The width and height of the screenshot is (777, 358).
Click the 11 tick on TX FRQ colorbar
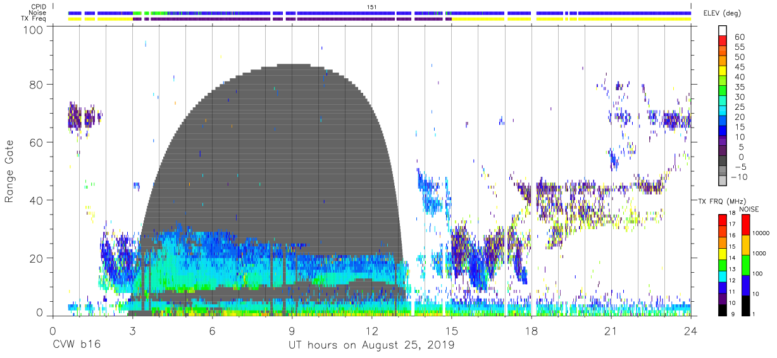click(733, 292)
